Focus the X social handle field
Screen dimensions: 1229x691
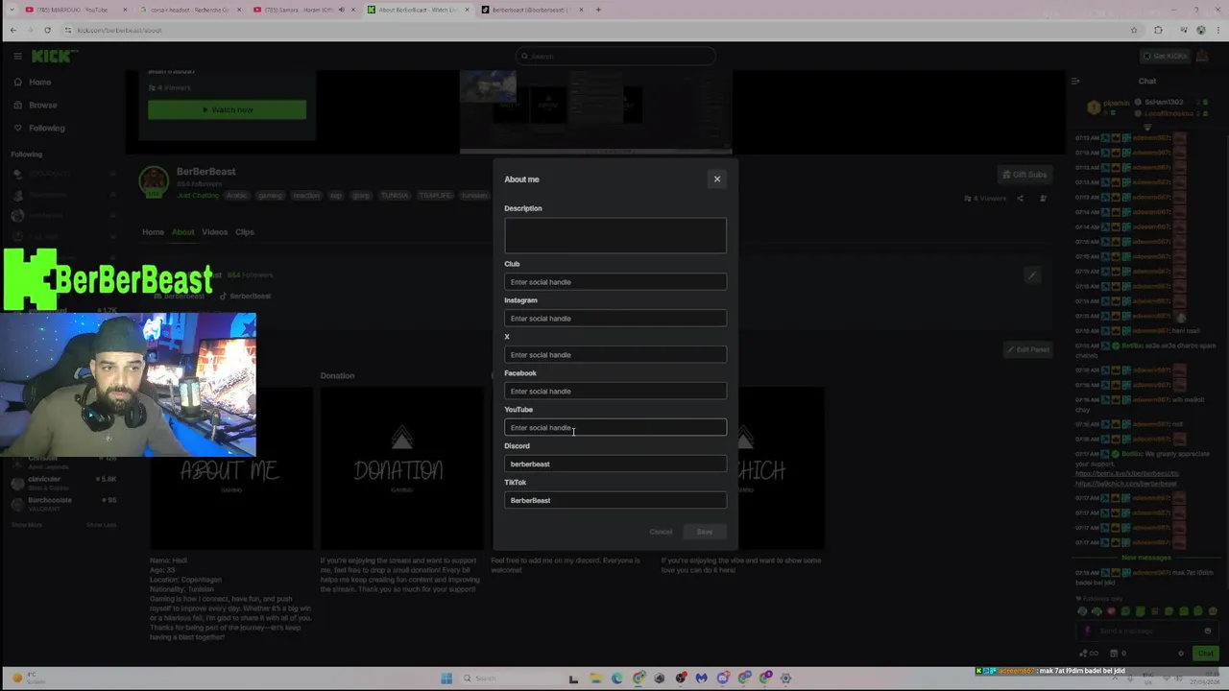615,355
